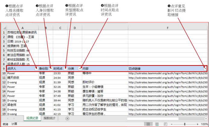Click the zoom in plus button
This screenshot has width=209, height=127.
coord(198,124)
